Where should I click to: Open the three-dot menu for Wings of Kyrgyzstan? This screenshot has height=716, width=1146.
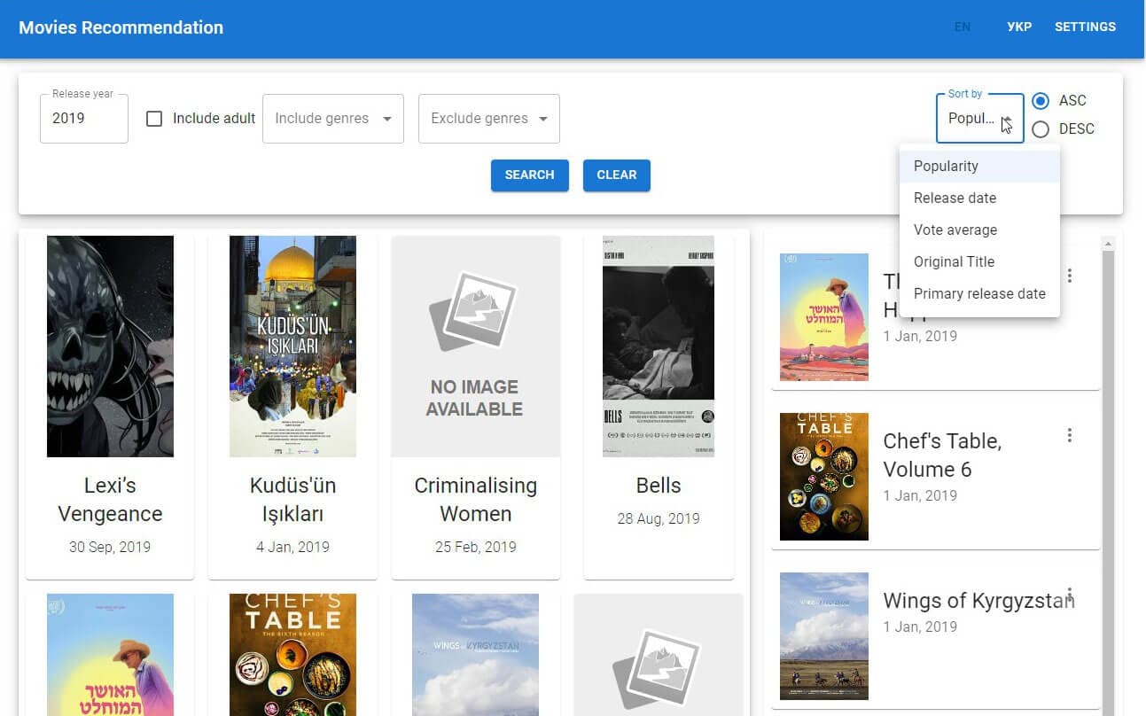[x=1070, y=594]
